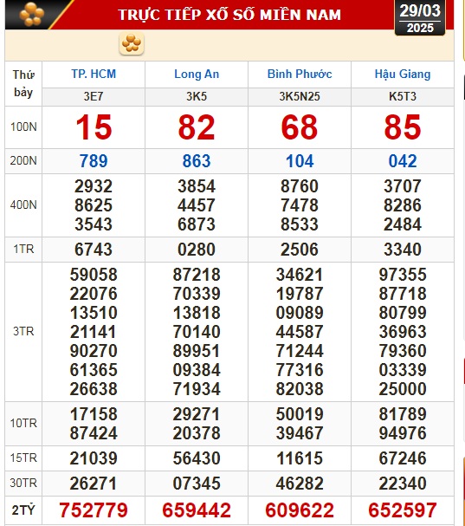Image resolution: width=465 pixels, height=526 pixels.
Task: Click 3TR result 70339
Action: [197, 294]
